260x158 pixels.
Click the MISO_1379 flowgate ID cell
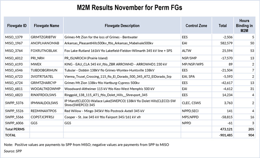(x=15, y=37)
